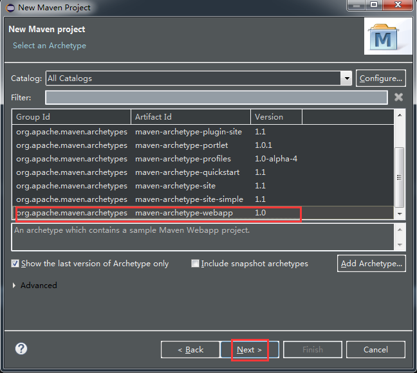Select the maven-archetype-profiles row

click(x=203, y=159)
